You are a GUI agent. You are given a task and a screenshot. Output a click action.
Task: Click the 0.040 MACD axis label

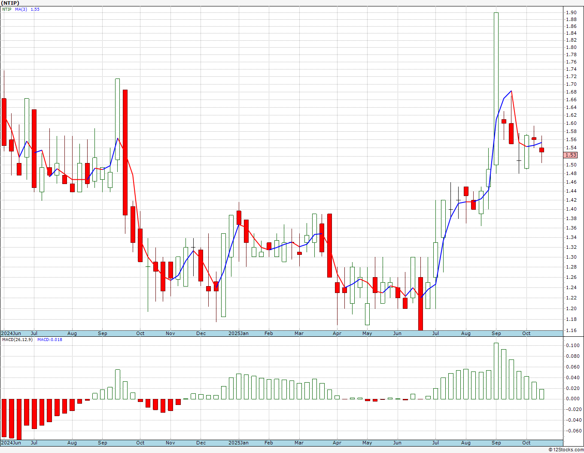pyautogui.click(x=572, y=377)
